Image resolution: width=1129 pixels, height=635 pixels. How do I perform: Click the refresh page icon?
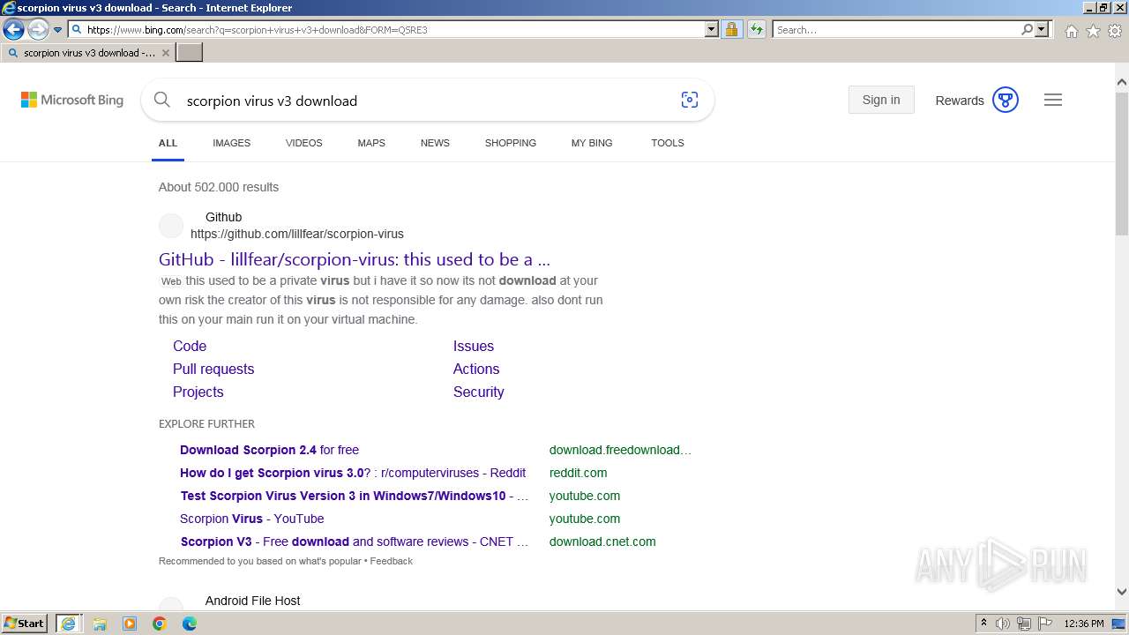pyautogui.click(x=757, y=29)
